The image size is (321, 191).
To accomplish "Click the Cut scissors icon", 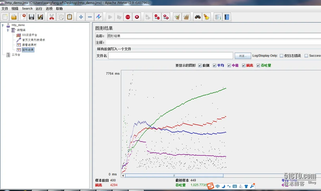I will (x=52, y=17).
